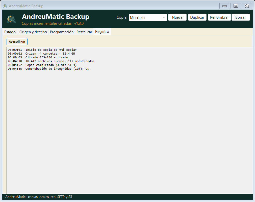Open the Copia selection dropdown
This screenshot has height=202, width=255.
[x=148, y=17]
